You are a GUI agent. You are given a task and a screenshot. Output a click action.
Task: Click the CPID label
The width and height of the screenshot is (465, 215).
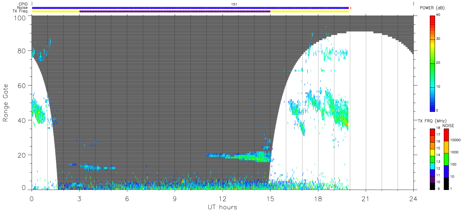point(23,4)
